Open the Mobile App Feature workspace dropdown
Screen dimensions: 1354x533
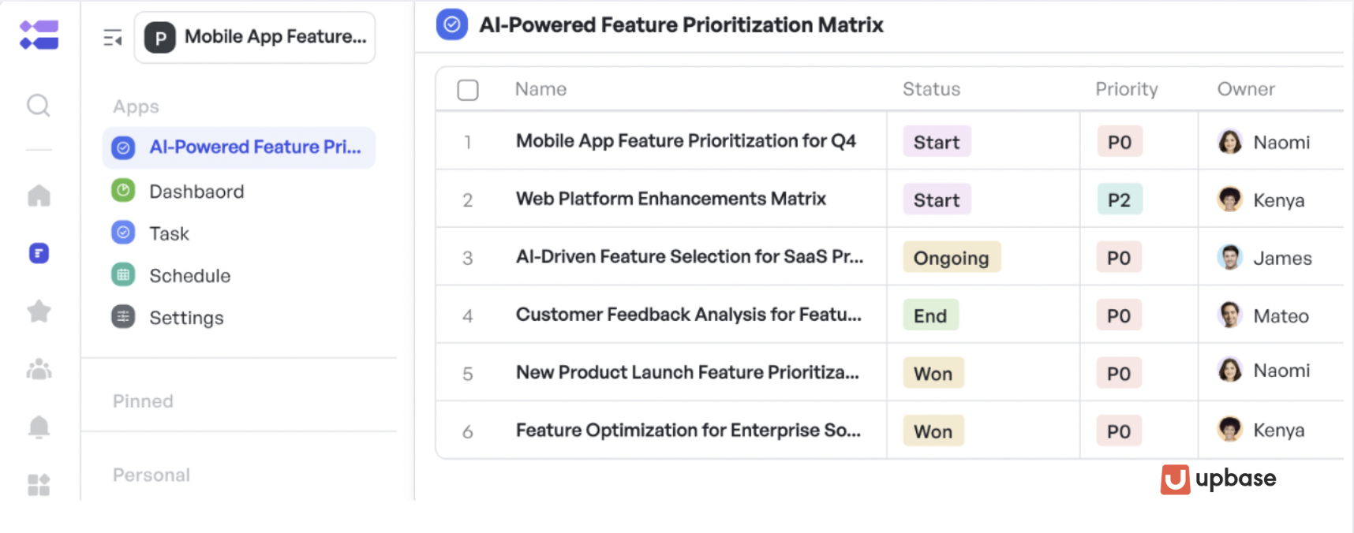(x=255, y=37)
